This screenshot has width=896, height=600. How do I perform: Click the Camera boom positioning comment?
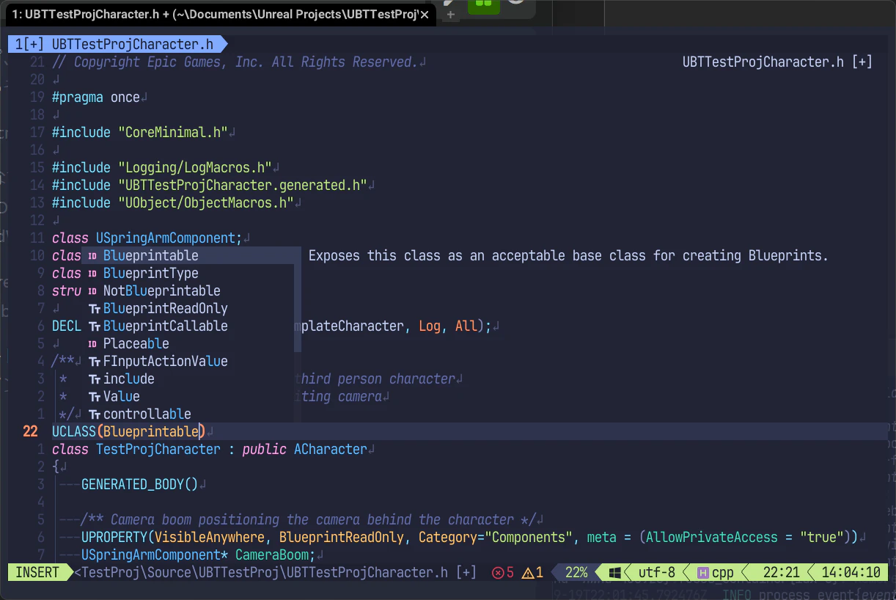coord(309,519)
